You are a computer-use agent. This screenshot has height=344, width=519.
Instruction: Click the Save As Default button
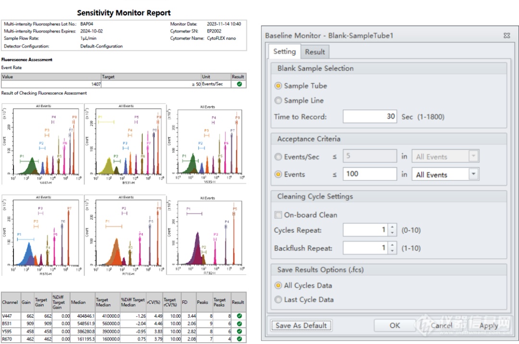[301, 325]
